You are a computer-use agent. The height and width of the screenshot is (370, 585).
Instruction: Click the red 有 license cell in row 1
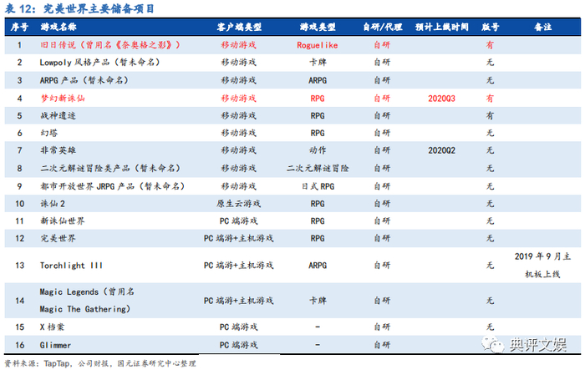point(490,45)
